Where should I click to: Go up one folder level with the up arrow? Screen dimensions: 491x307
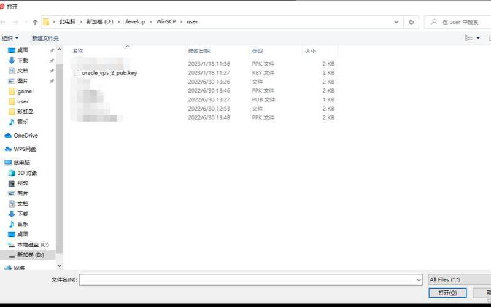(x=35, y=22)
